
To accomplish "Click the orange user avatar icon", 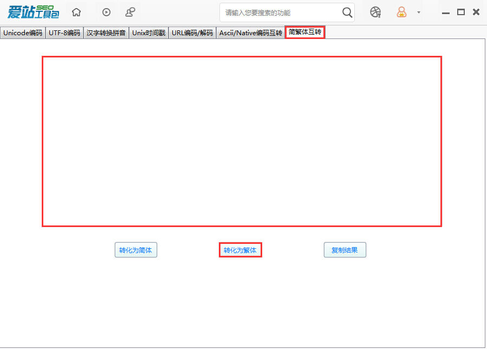I will pos(401,12).
